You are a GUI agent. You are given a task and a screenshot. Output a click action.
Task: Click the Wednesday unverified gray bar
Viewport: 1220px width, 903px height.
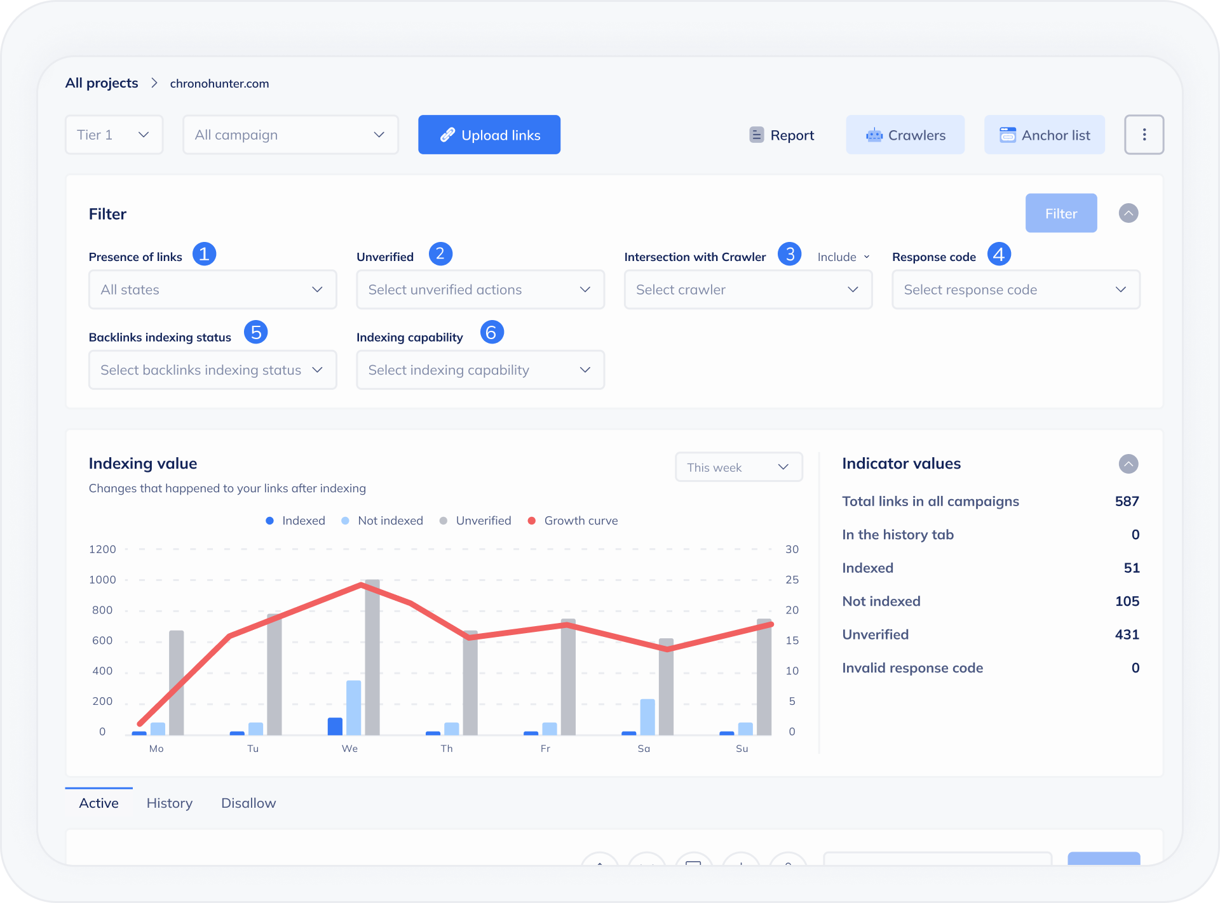tap(372, 657)
